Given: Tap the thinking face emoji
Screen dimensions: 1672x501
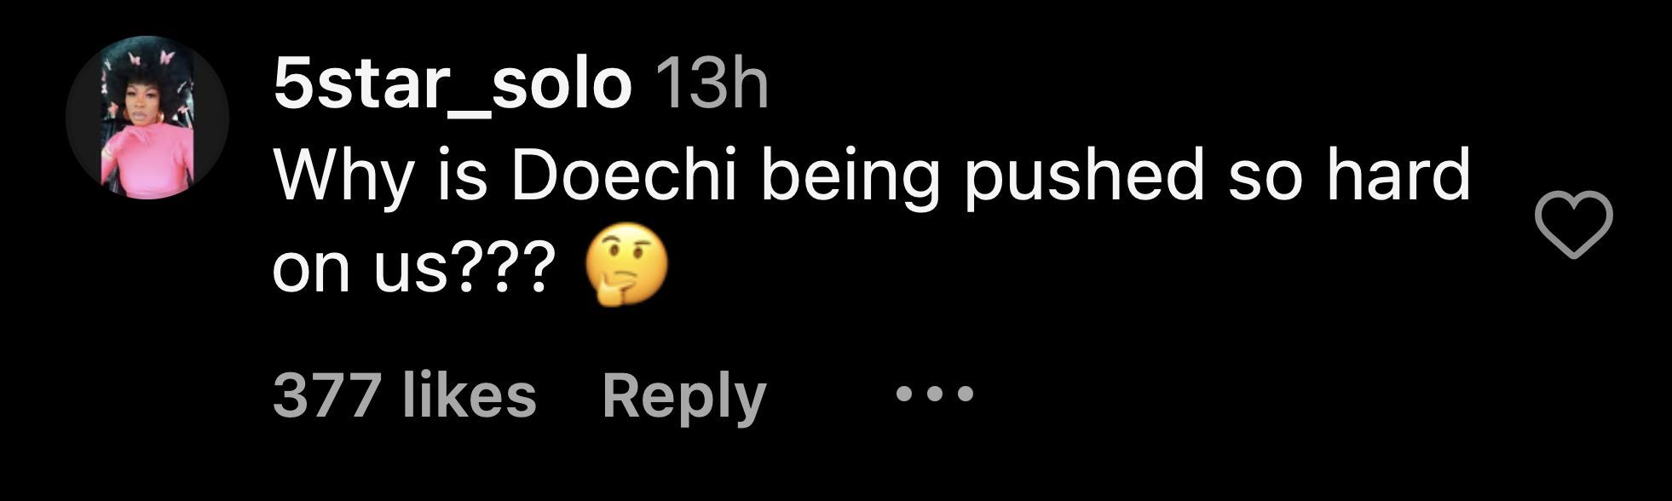Looking at the screenshot, I should point(626,272).
